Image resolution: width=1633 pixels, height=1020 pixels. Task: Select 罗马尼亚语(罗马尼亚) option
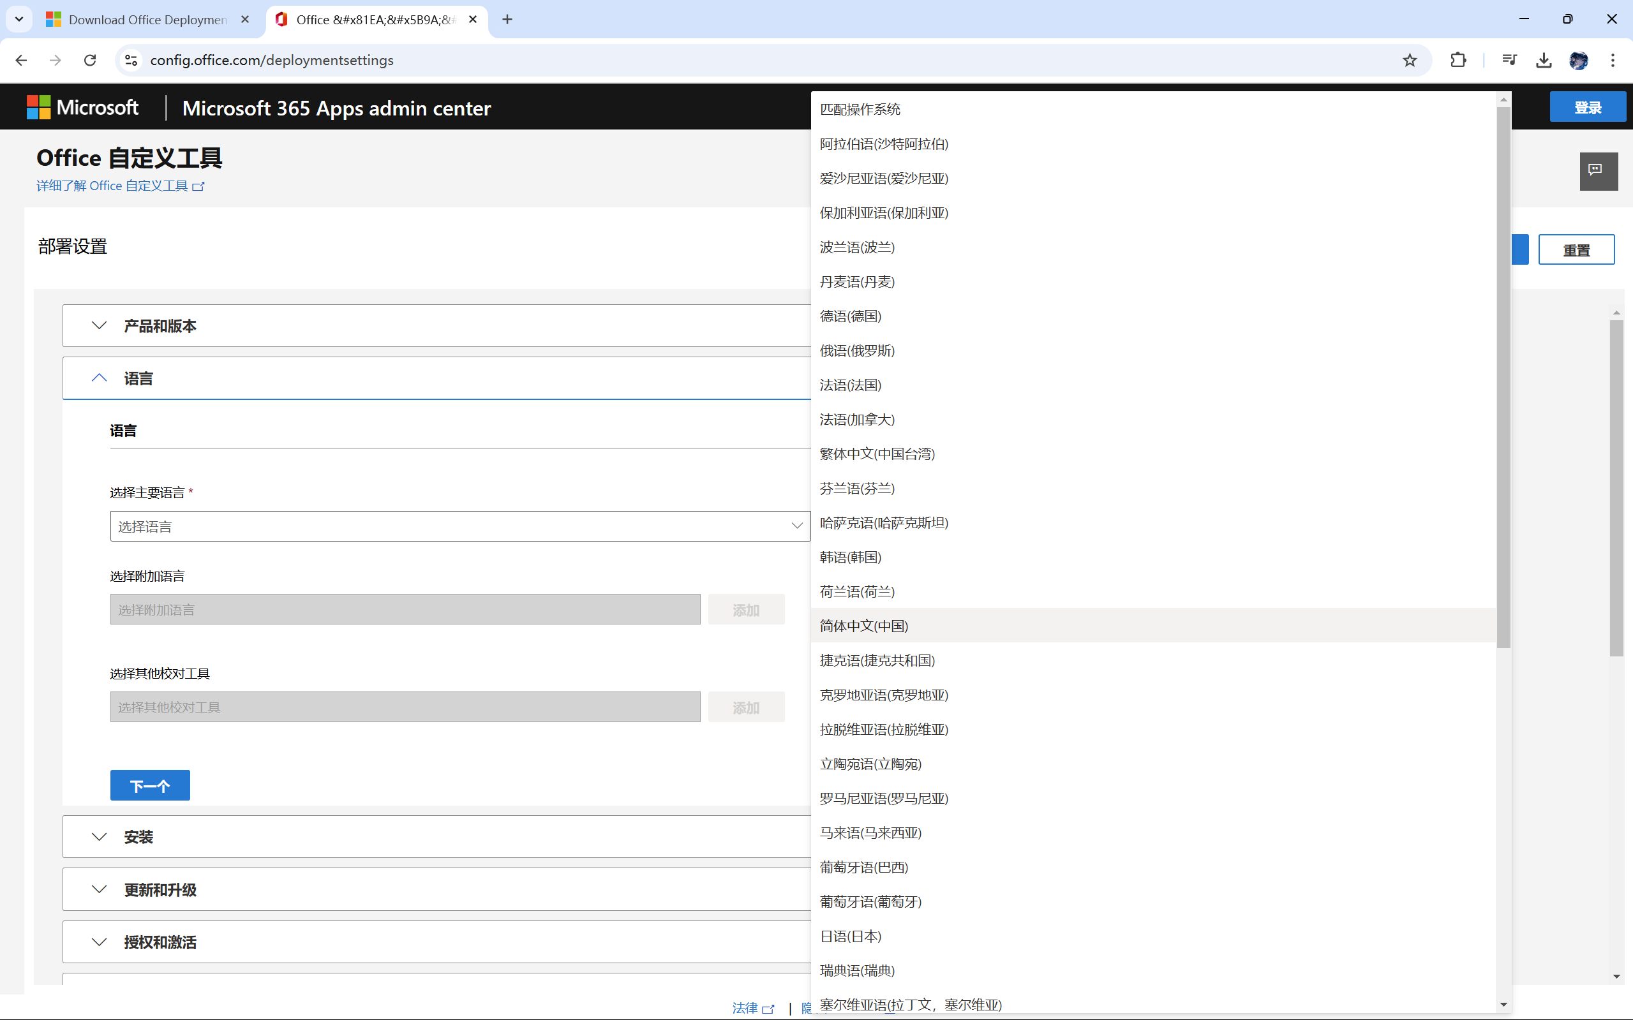[x=1153, y=798]
